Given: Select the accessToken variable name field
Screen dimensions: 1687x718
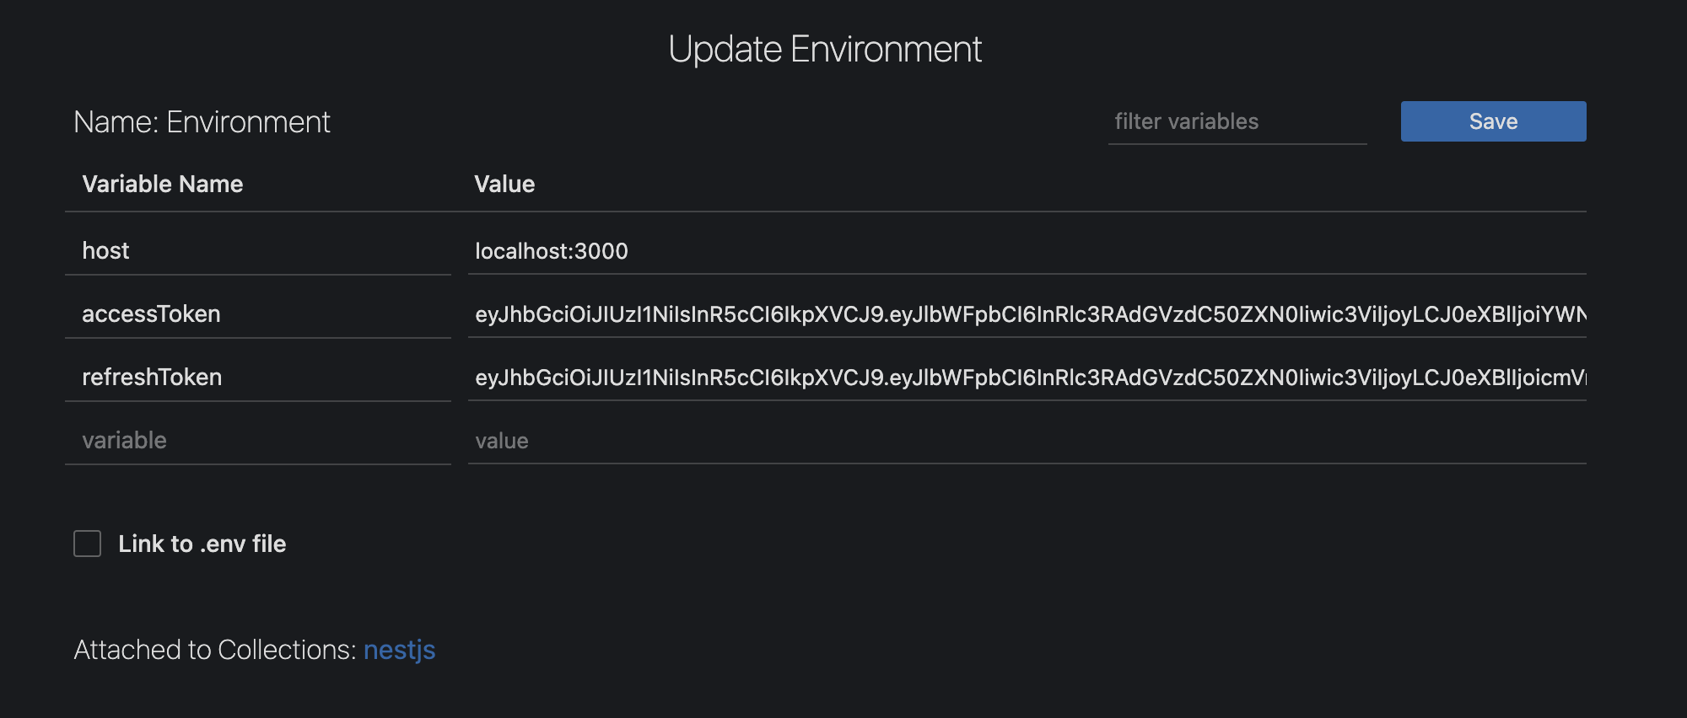Looking at the screenshot, I should (258, 314).
